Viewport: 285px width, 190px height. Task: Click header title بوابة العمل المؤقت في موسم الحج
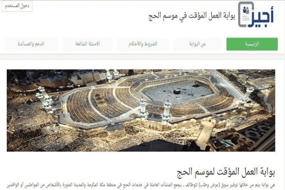[x=192, y=16]
